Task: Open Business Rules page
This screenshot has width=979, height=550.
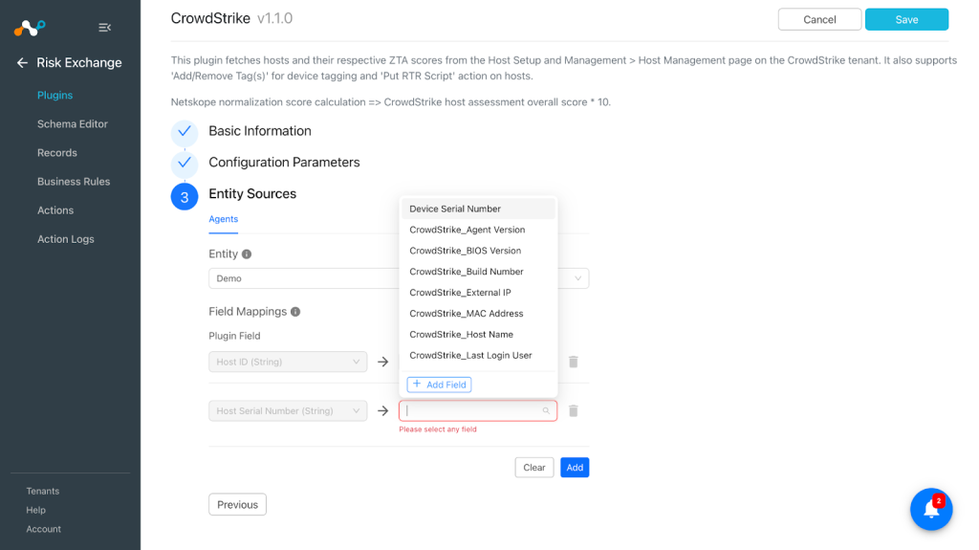Action: tap(74, 181)
